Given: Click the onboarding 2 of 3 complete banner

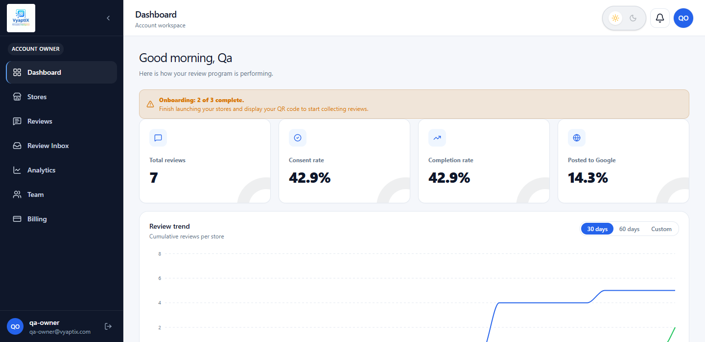Looking at the screenshot, I should coord(414,104).
